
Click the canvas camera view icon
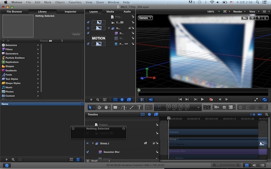pyautogui.click(x=244, y=18)
